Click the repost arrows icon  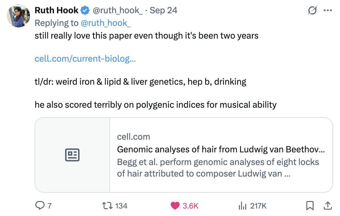coord(107,206)
